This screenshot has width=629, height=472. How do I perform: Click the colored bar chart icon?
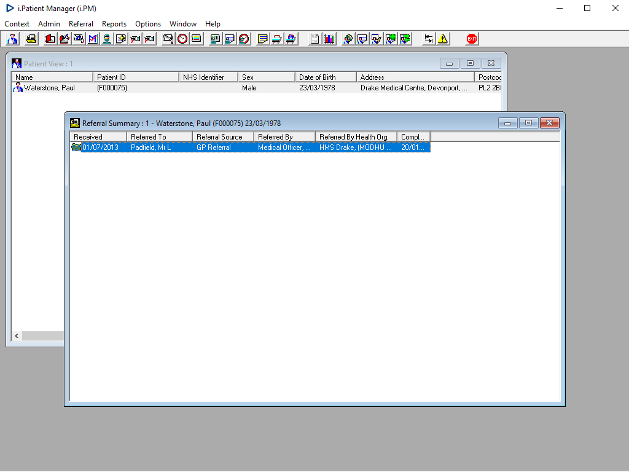coord(329,39)
